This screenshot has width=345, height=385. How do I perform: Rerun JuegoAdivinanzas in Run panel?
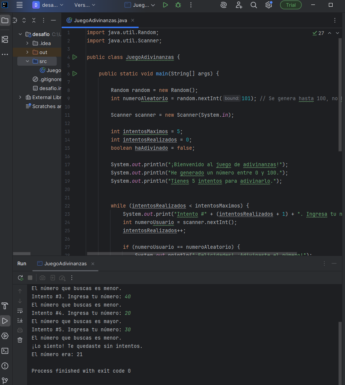click(x=20, y=278)
